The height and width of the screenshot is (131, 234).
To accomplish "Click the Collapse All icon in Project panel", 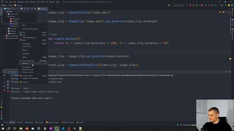I will [28, 9].
